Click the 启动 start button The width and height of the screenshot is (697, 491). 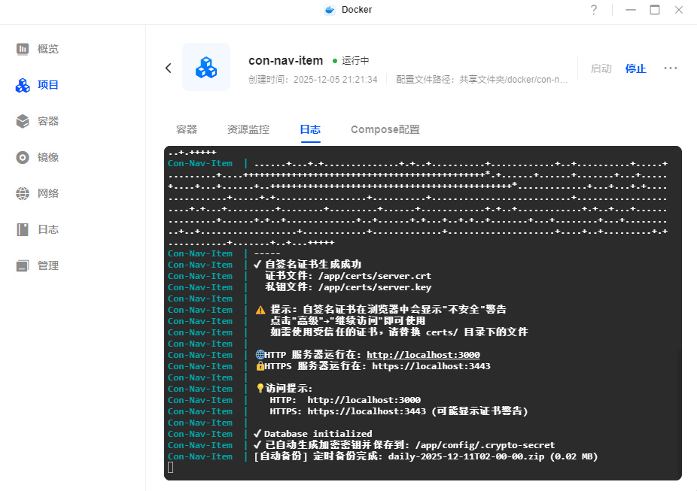click(601, 68)
